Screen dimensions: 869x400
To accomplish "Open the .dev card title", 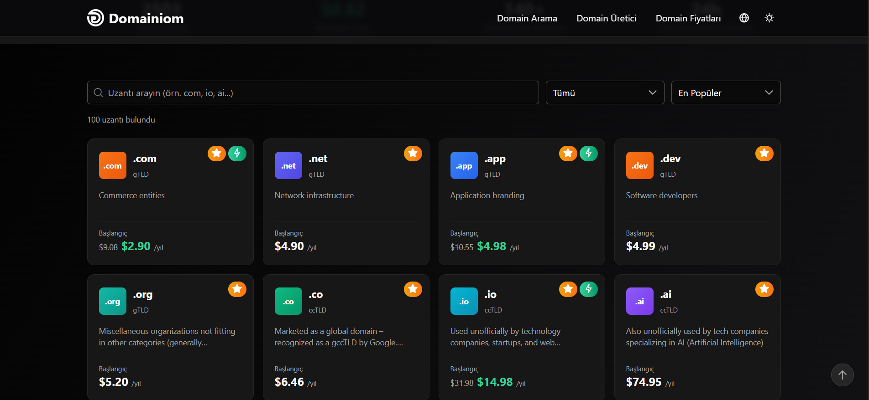I will 670,159.
